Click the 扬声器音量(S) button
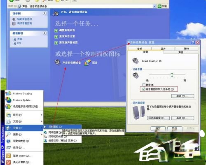The image size is (206, 165). point(158,118)
